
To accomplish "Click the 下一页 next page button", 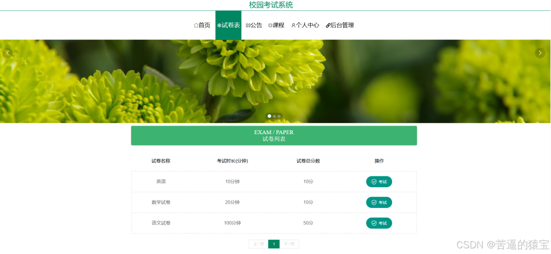I will [289, 244].
